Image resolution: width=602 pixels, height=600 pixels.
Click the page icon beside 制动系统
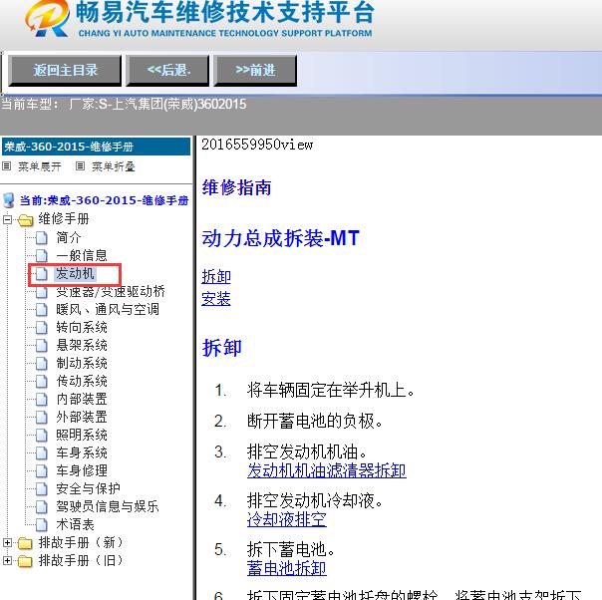point(42,364)
